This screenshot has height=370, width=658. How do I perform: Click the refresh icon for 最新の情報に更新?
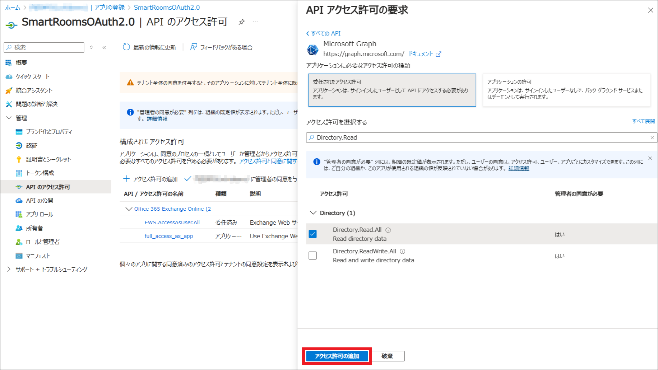pos(126,47)
